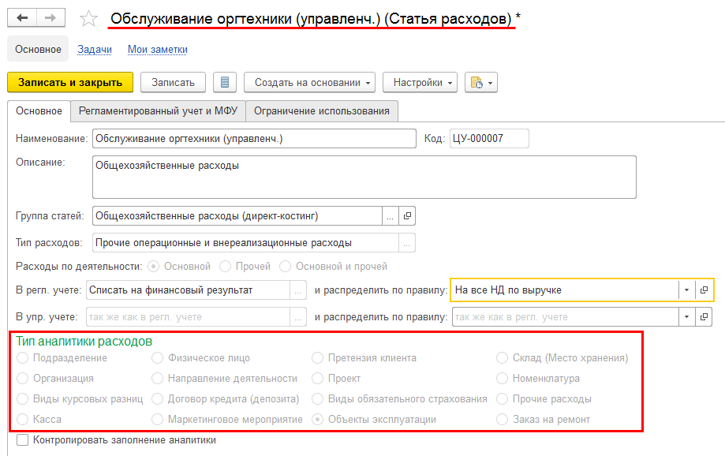This screenshot has height=456, width=725.
Task: Click the Записать и закрыть button
Action: (x=70, y=83)
